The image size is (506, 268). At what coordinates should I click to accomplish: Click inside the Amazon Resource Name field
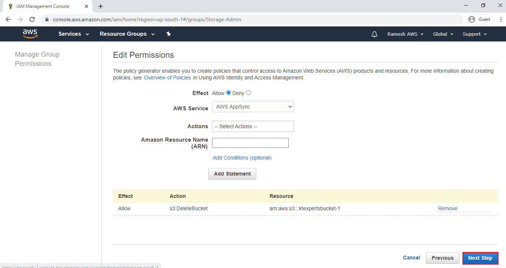[250, 143]
